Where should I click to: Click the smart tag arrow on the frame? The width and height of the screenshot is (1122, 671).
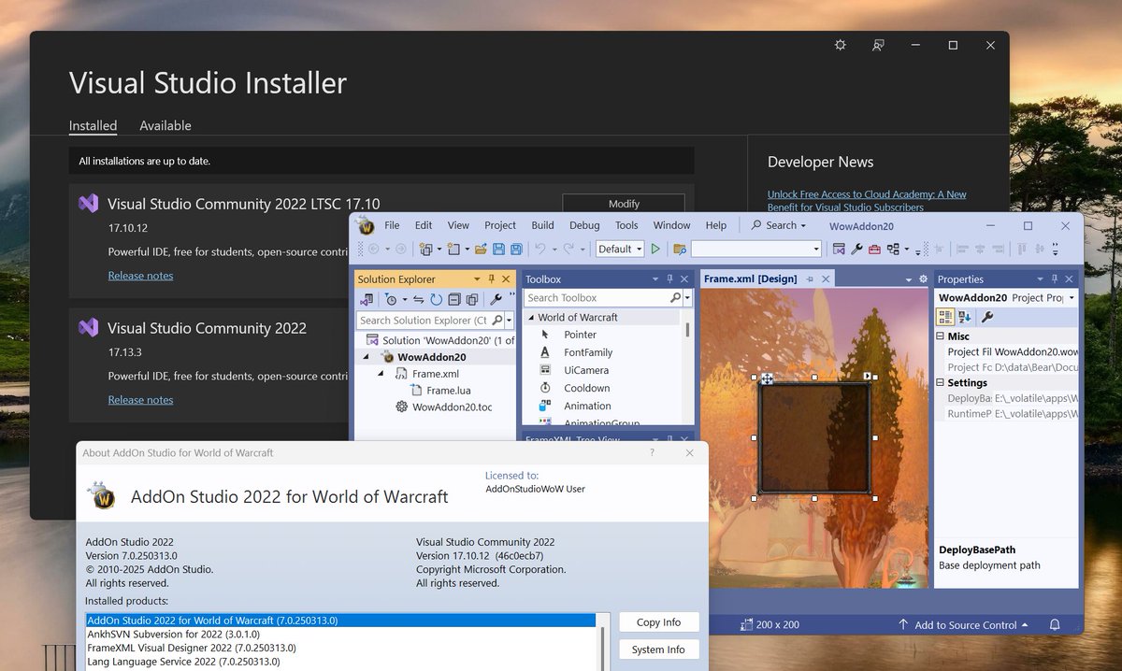(867, 377)
